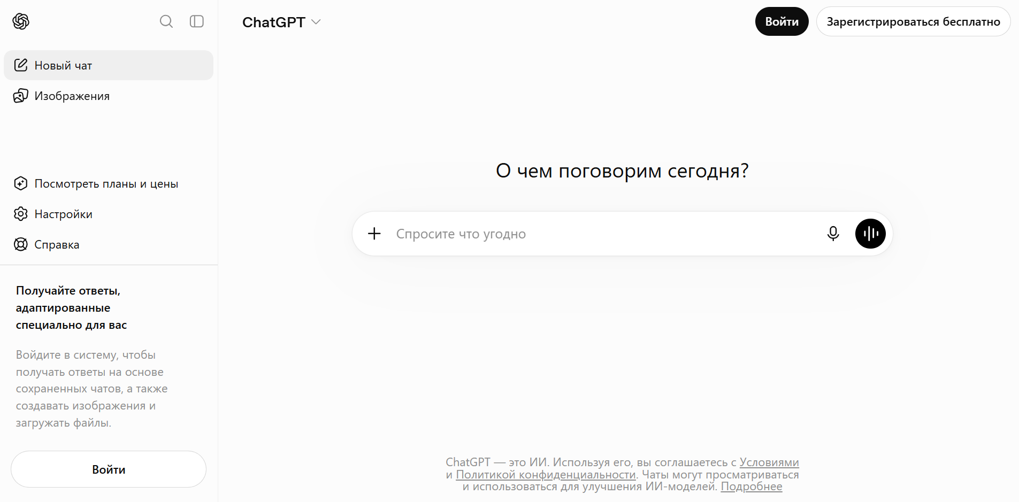1019x502 pixels.
Task: Click the black Войти button at the top
Action: [782, 21]
